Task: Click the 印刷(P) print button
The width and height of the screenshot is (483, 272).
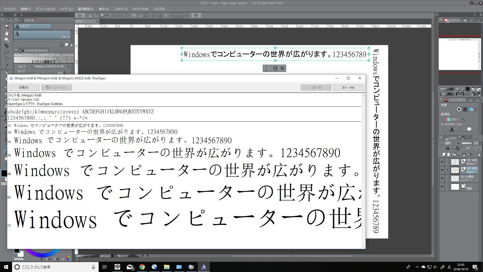Action: point(24,87)
